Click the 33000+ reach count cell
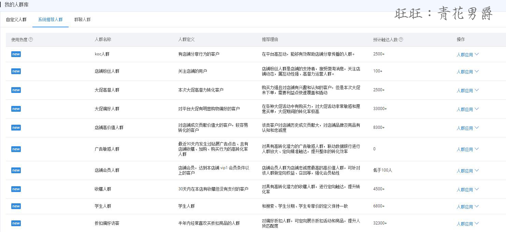Screen dimensions: 506x232 [x=380, y=109]
